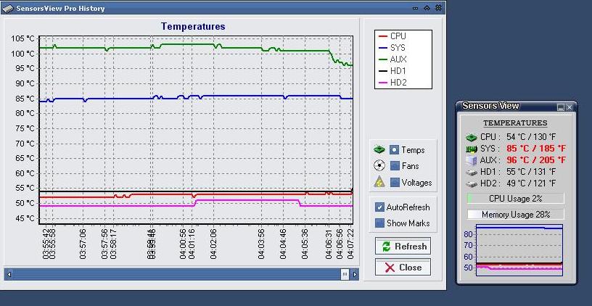Click the history scrollbar left arrow
The height and width of the screenshot is (306, 592).
tap(9, 274)
